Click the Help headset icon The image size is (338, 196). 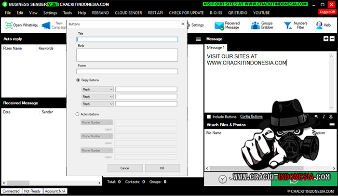pos(319,25)
